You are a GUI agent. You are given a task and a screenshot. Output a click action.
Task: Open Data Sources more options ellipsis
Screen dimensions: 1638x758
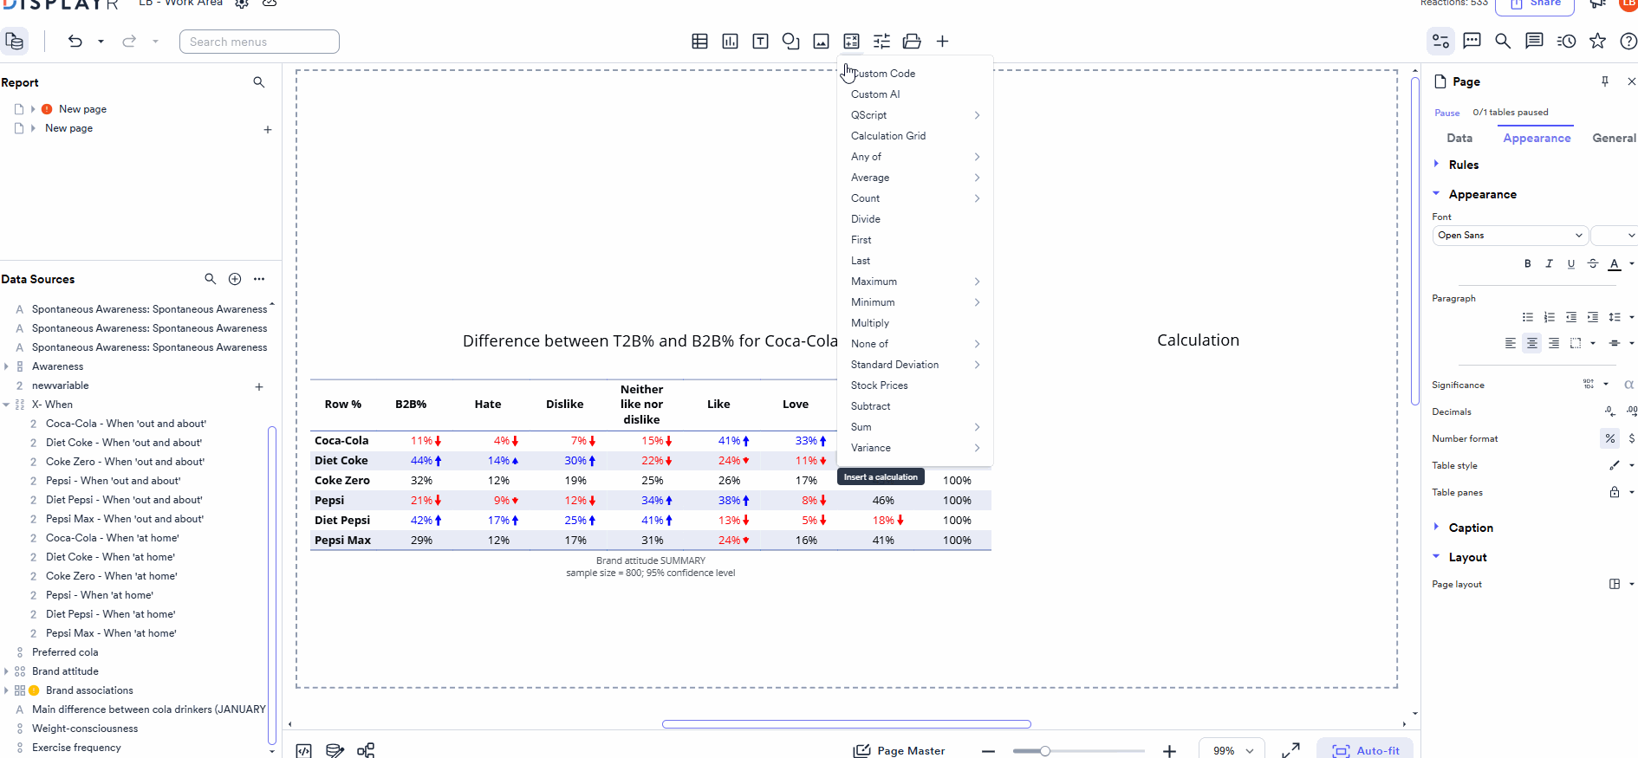pos(259,279)
